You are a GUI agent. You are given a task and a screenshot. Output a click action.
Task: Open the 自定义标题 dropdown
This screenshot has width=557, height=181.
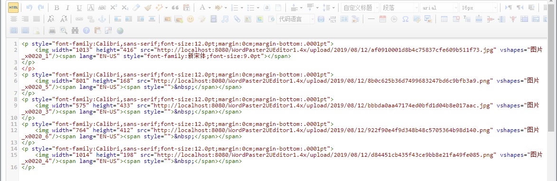click(x=360, y=8)
